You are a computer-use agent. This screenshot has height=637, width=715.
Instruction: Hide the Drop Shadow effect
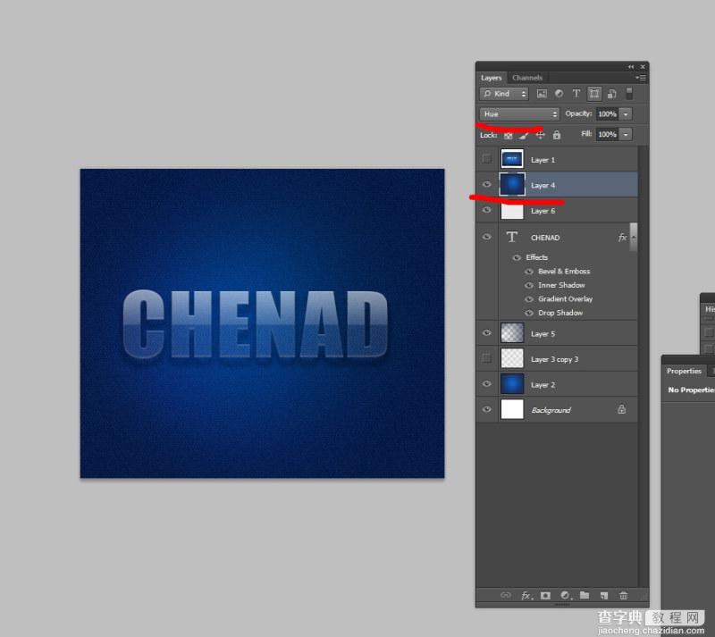529,314
